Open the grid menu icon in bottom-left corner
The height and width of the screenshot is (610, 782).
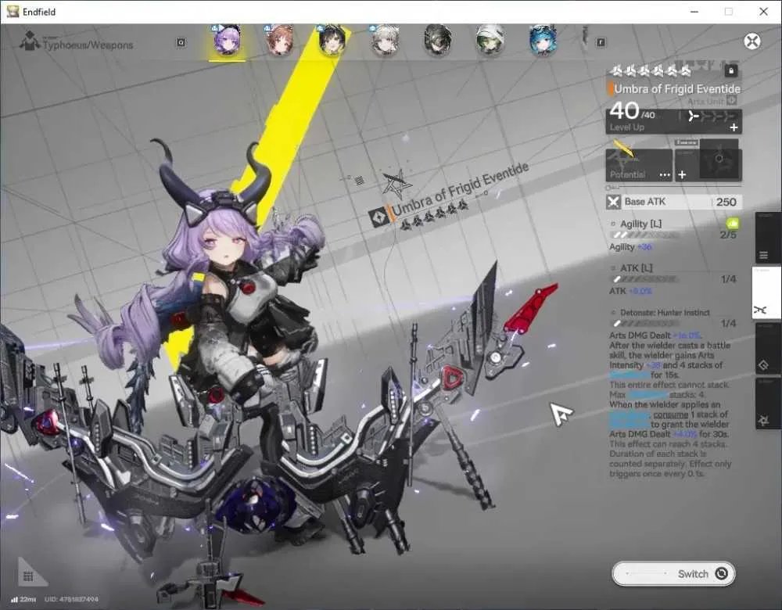(28, 576)
